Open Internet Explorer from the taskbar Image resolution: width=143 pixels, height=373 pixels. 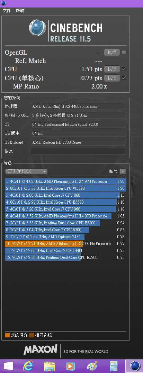[28, 366]
